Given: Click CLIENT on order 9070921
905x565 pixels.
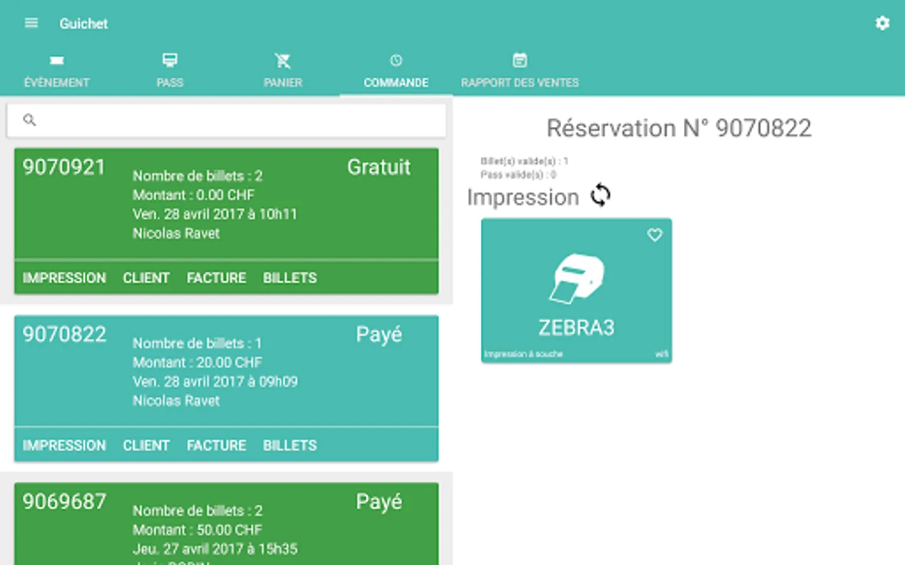Looking at the screenshot, I should 146,278.
